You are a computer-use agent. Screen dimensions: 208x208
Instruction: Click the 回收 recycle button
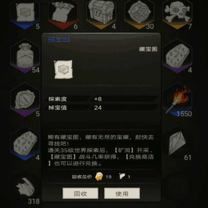pos(81,193)
